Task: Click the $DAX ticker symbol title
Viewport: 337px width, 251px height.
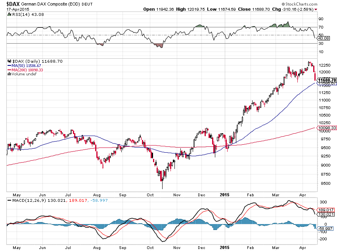Action: coord(13,4)
